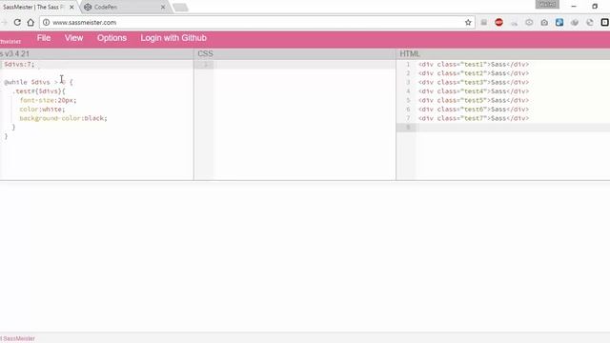Close the SassMeister browser tab
Viewport: 610px width, 343px height.
tap(71, 7)
